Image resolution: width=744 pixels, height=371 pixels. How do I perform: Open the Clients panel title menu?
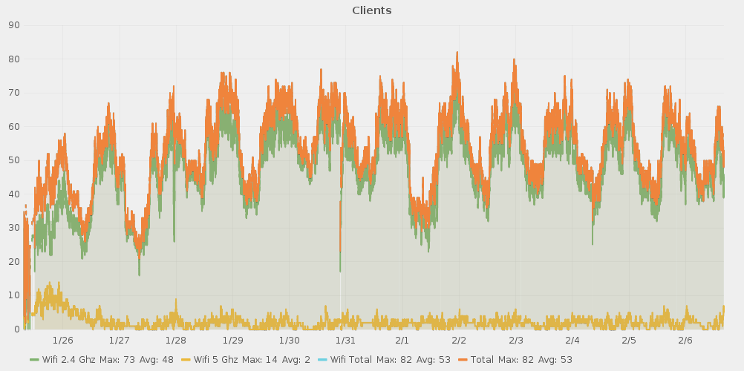(371, 10)
